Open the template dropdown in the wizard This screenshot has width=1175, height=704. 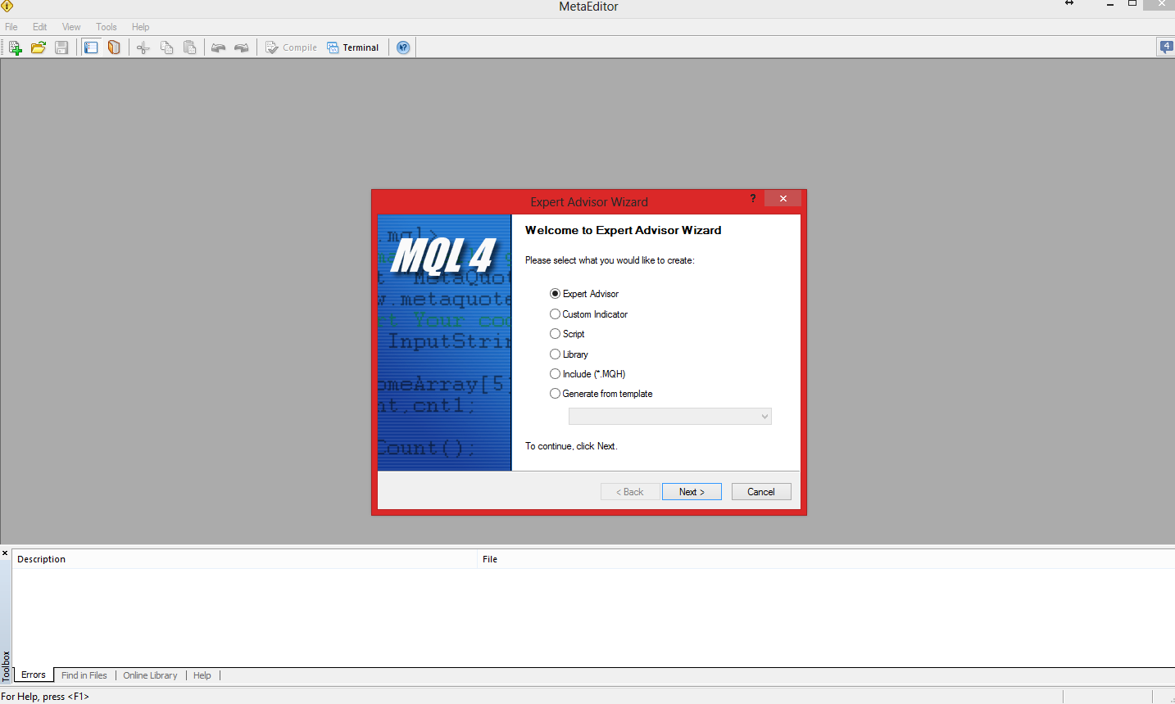point(670,417)
